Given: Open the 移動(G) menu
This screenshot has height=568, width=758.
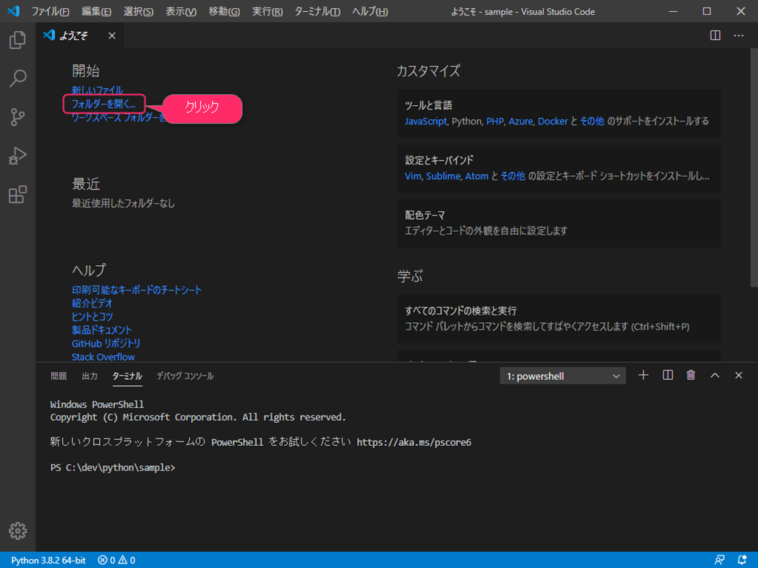Looking at the screenshot, I should (x=224, y=12).
